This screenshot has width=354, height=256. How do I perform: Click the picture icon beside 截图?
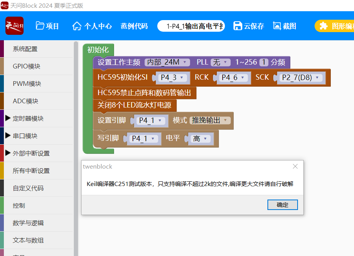[x=277, y=26]
